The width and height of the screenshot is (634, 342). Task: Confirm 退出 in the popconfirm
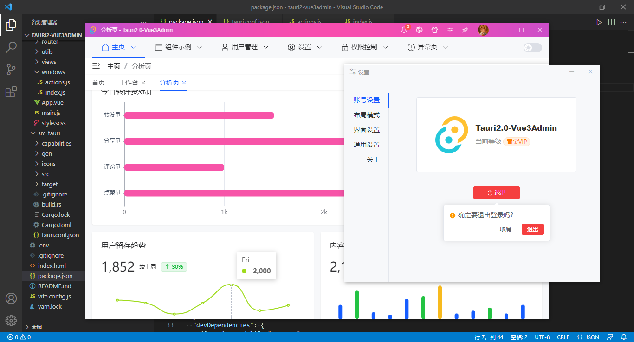pos(533,229)
